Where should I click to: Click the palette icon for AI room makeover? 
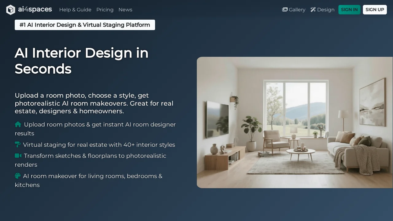(x=18, y=176)
